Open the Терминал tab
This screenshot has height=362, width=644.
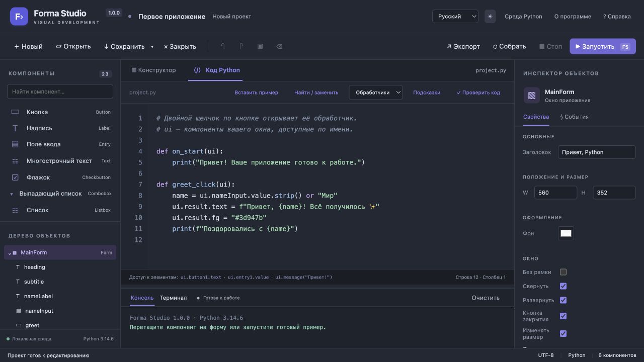pos(173,298)
